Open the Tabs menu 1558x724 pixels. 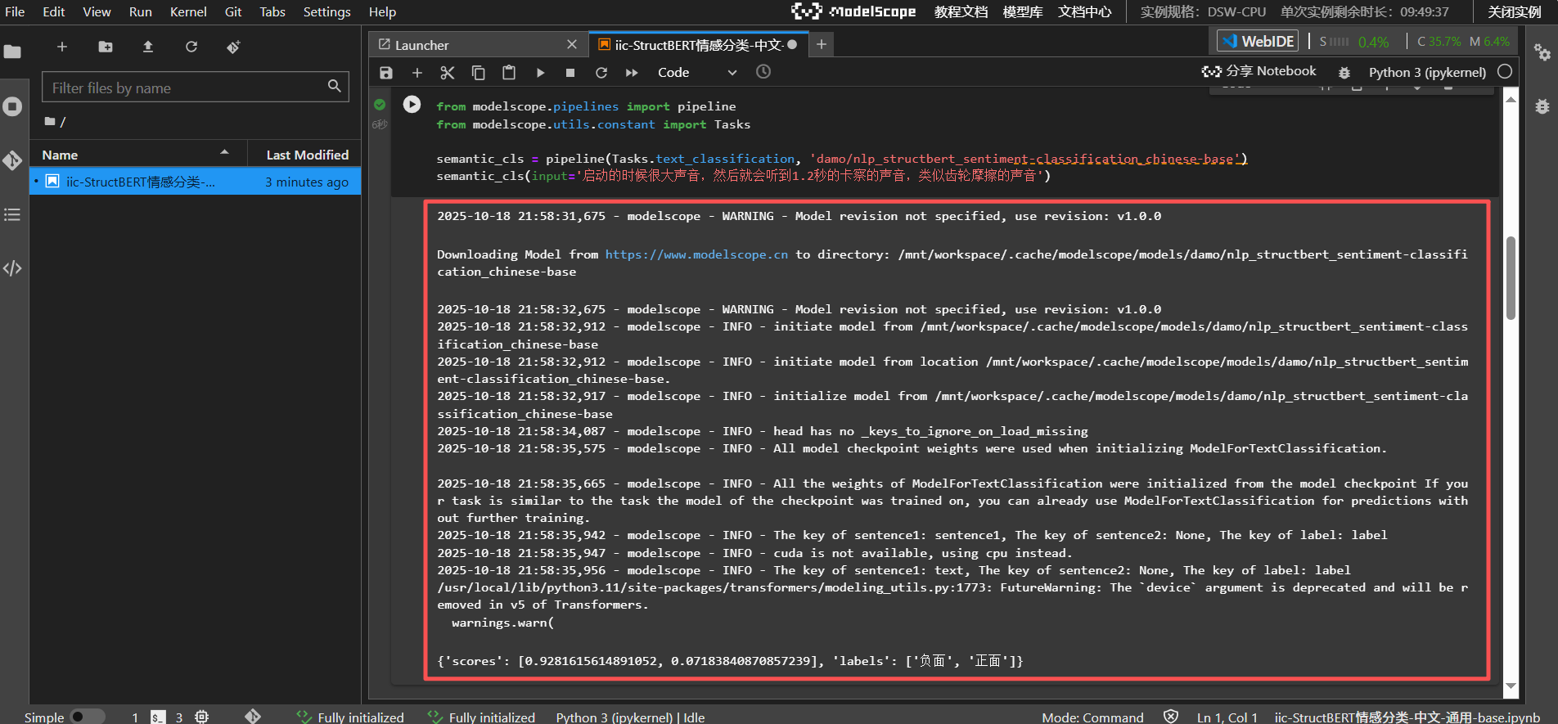[x=272, y=11]
